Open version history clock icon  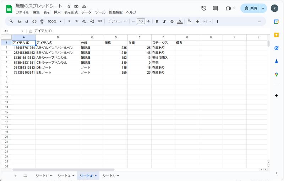pyautogui.click(x=204, y=8)
